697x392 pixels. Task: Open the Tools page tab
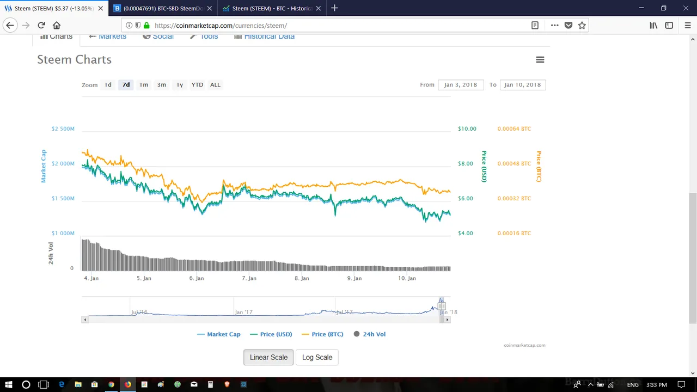[204, 36]
